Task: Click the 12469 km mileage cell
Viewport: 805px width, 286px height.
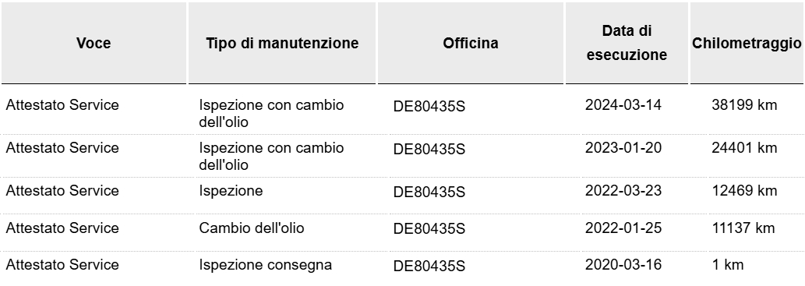Action: click(744, 191)
